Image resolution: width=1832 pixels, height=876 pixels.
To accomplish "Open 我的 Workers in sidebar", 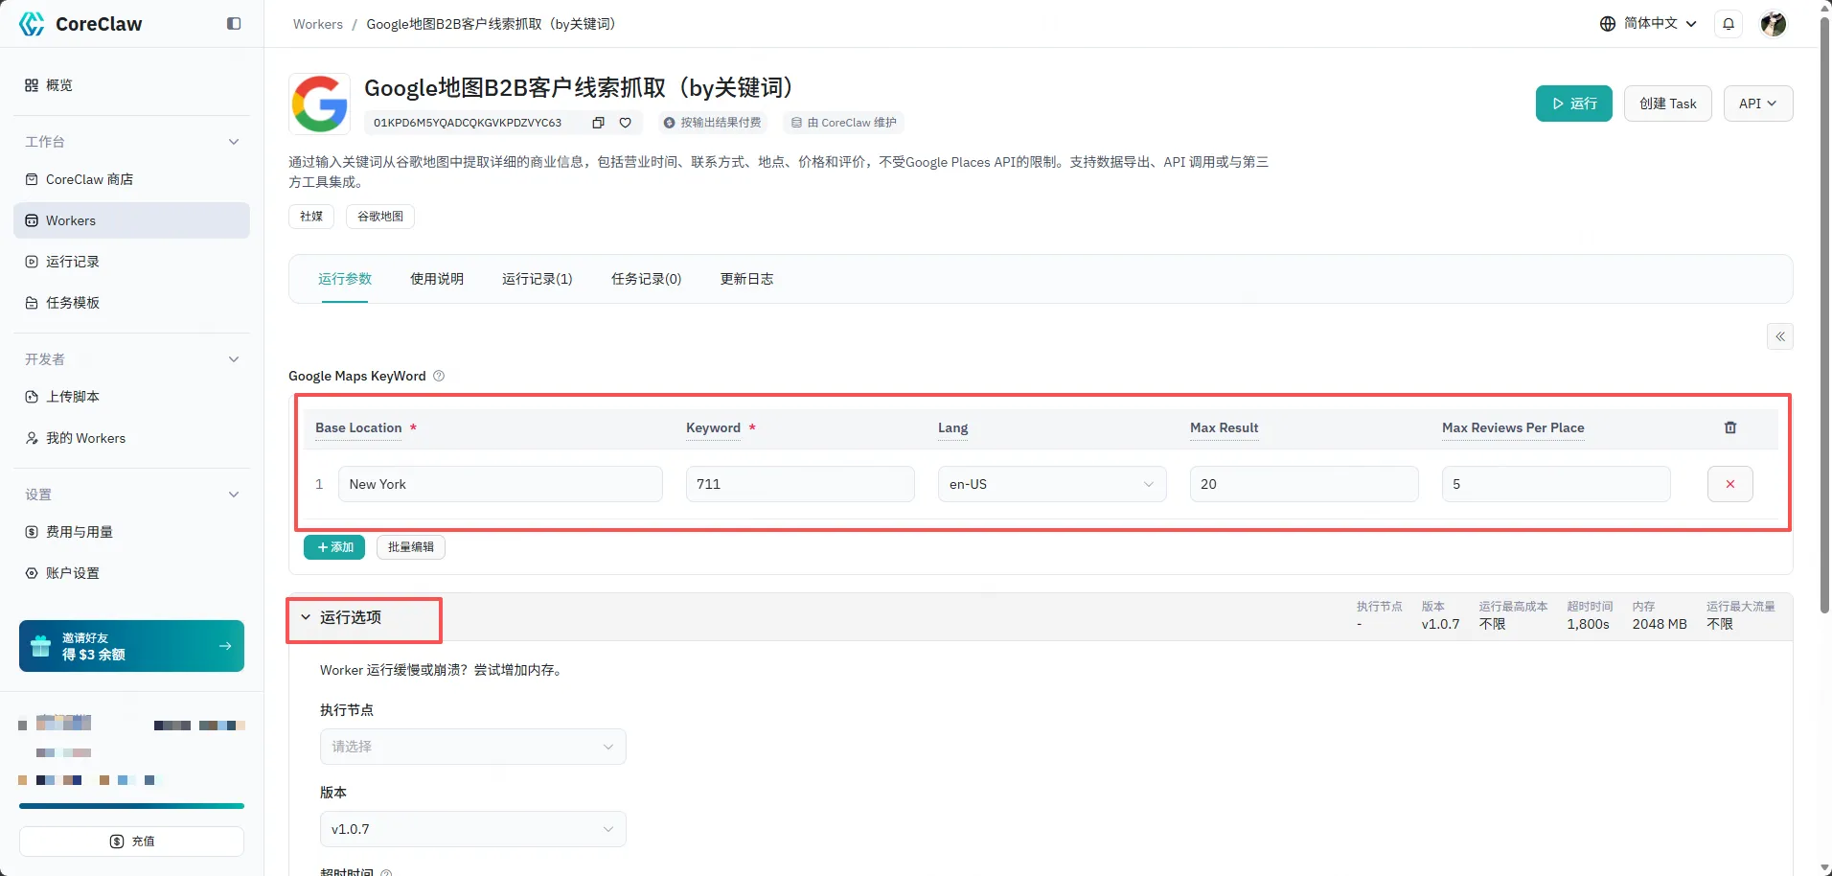I will click(x=132, y=438).
